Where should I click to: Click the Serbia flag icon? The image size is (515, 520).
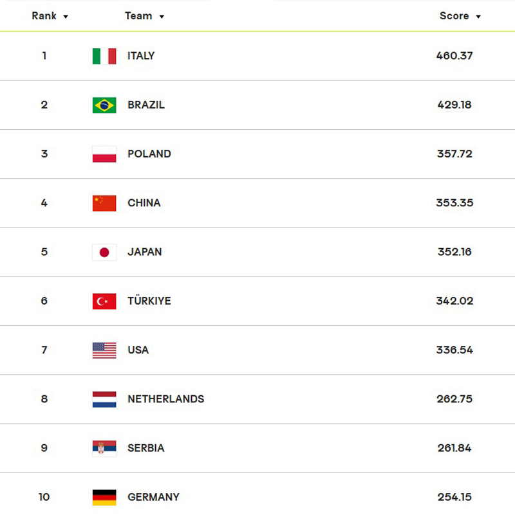click(104, 449)
